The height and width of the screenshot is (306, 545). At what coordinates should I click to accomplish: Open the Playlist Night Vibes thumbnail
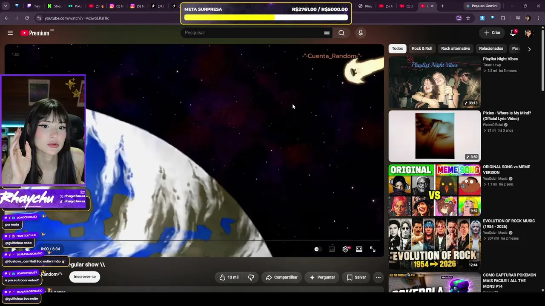pos(434,82)
